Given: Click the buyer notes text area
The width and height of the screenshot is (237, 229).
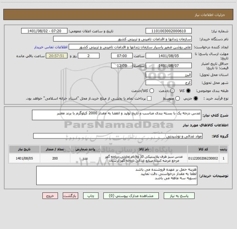Looking at the screenshot, I should tap(117, 176).
